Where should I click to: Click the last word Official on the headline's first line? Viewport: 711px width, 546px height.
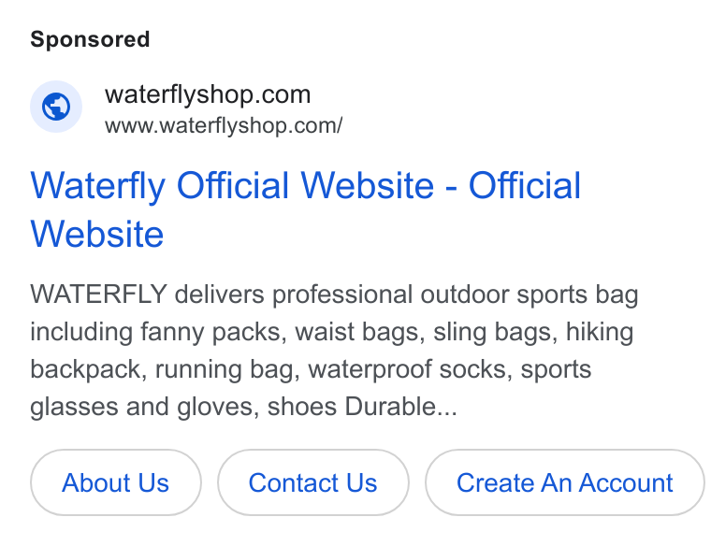pyautogui.click(x=524, y=185)
